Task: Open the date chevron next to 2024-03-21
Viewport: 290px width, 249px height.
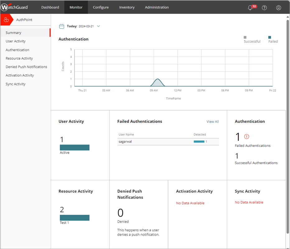Action: [99, 26]
